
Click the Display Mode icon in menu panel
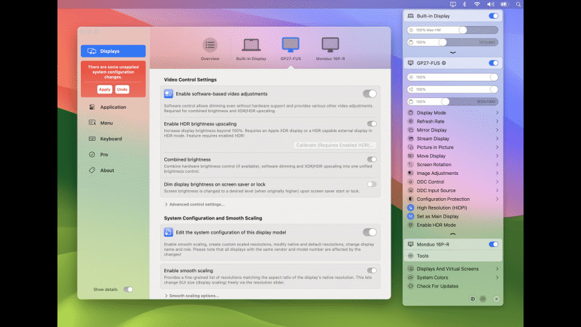tap(411, 113)
